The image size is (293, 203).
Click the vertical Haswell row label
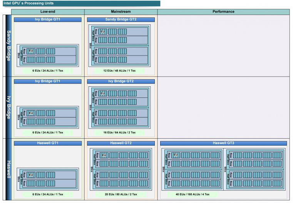(x=8, y=169)
